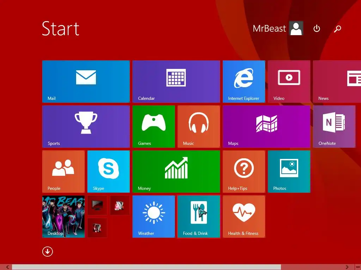Launch the Calendar tile
361x270 pixels.
pyautogui.click(x=176, y=82)
